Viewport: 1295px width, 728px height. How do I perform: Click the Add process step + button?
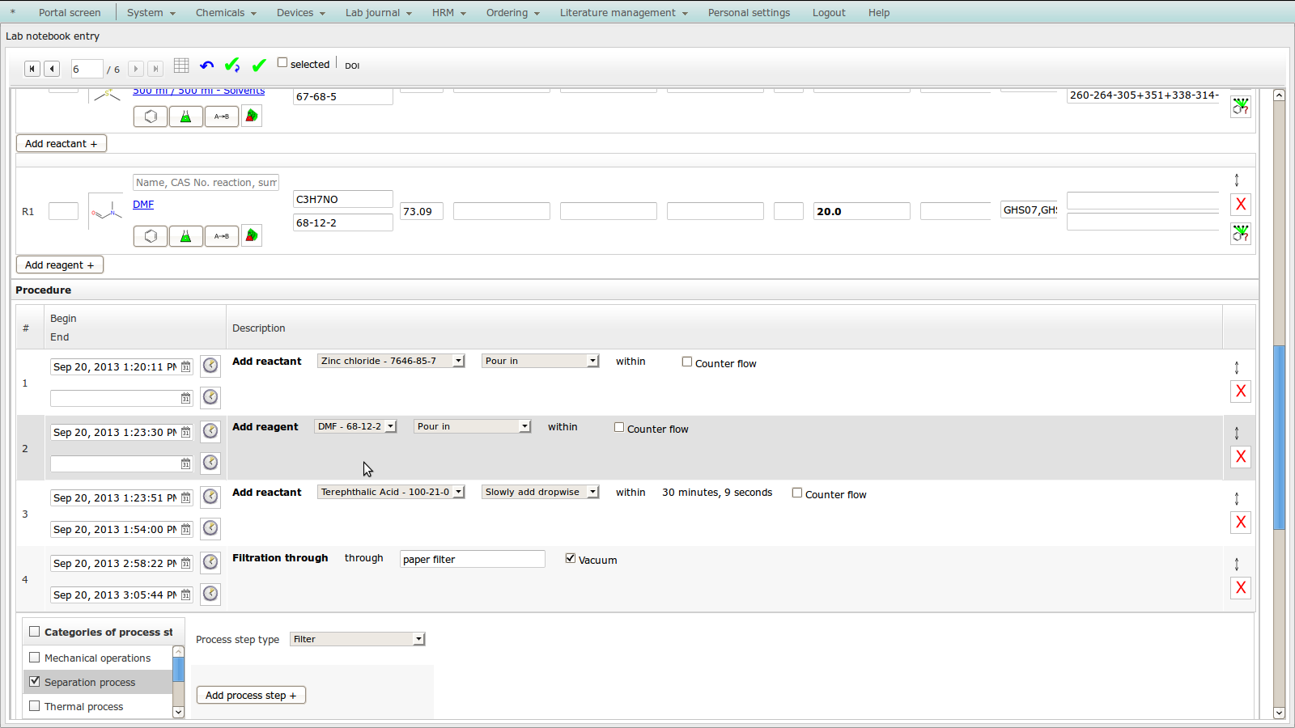pos(251,696)
